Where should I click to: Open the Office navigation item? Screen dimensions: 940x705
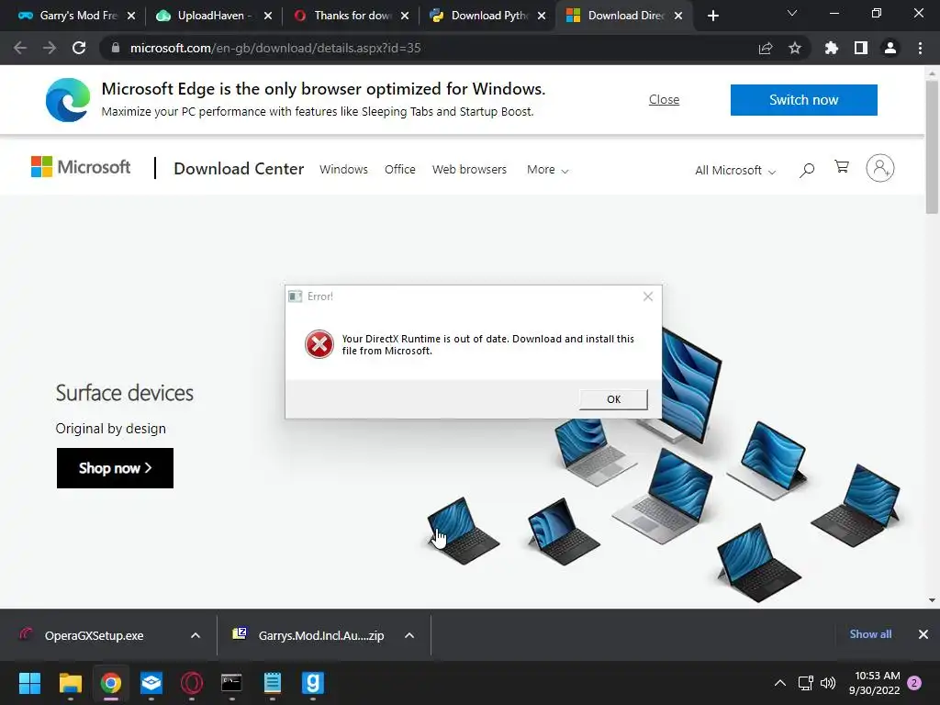pyautogui.click(x=400, y=170)
